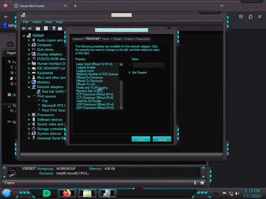This screenshot has width=266, height=199.
Task: Click the Properties toolbar icon in Device Manager
Action: 46,28
